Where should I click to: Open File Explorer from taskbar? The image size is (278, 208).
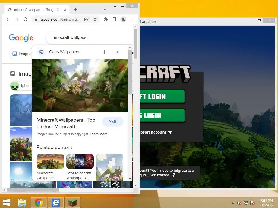point(22,203)
